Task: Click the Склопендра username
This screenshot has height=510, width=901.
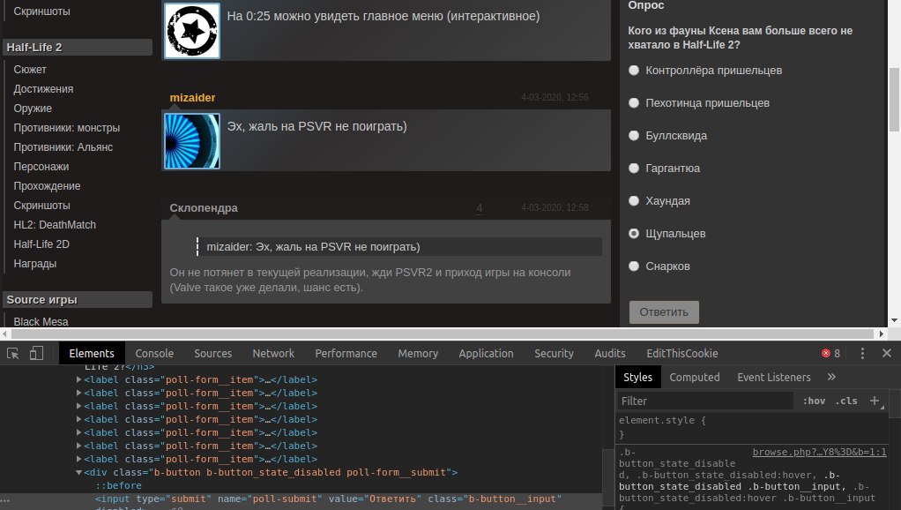Action: (x=204, y=208)
